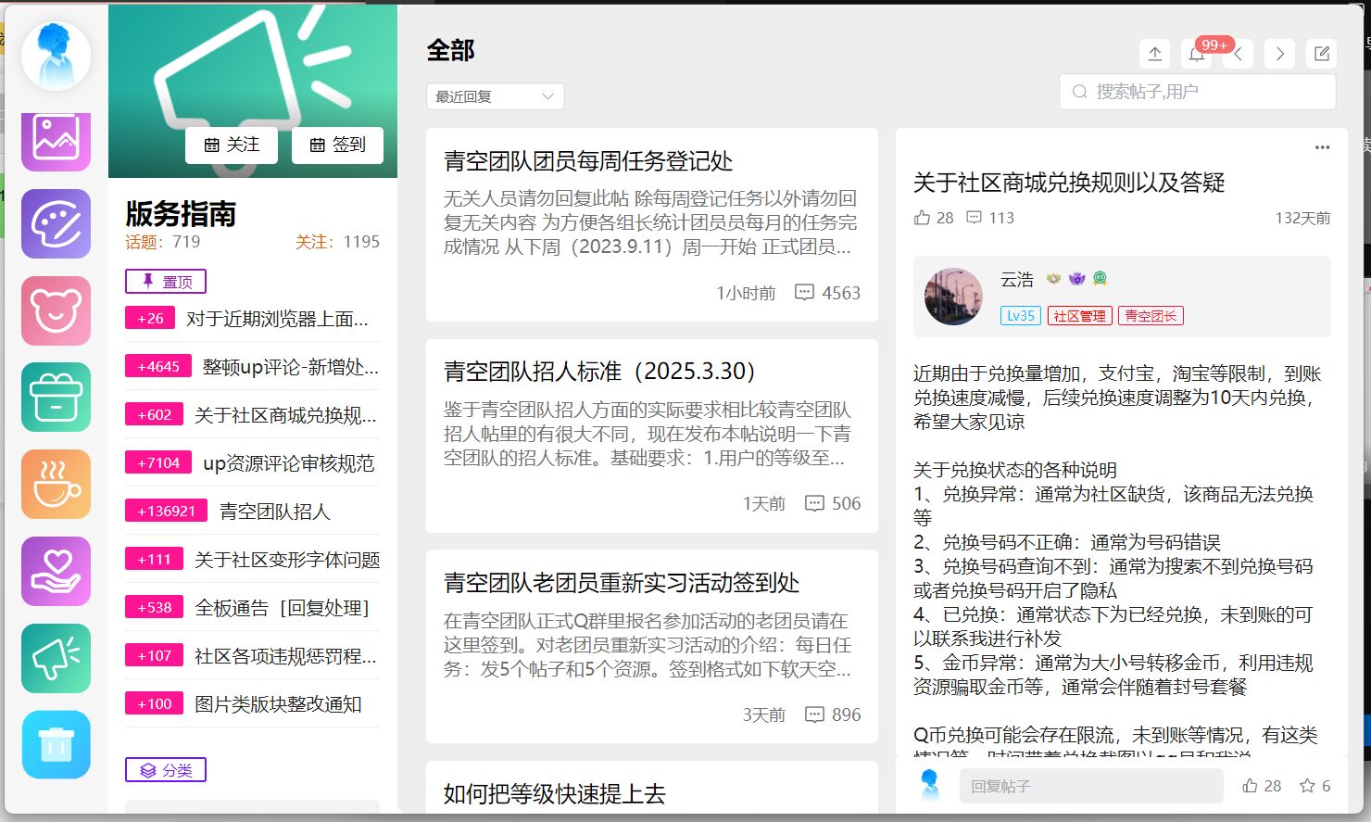The height and width of the screenshot is (822, 1371).
Task: Select pinned topic up资源评论审核规范
Action: [x=288, y=463]
